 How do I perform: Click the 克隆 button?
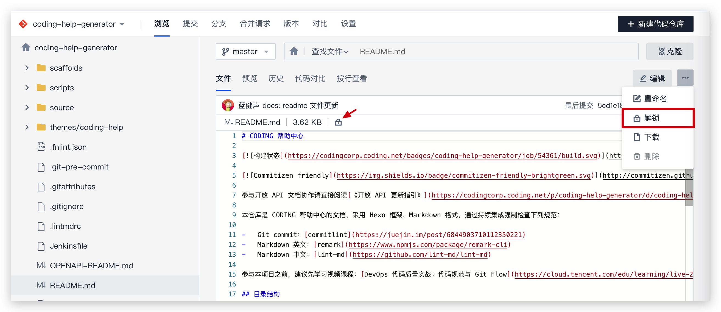[x=670, y=52]
